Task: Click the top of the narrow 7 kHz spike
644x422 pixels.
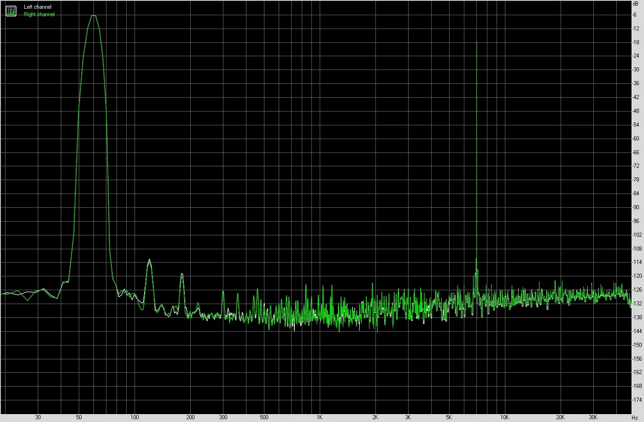Action: click(x=476, y=43)
